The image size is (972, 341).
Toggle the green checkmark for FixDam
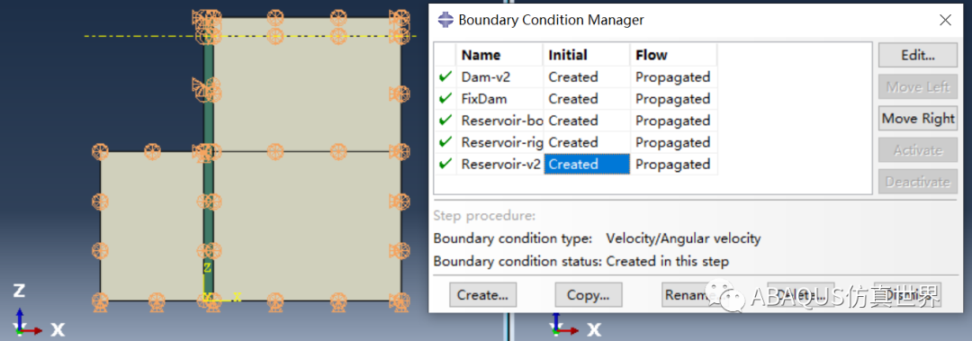tap(445, 99)
